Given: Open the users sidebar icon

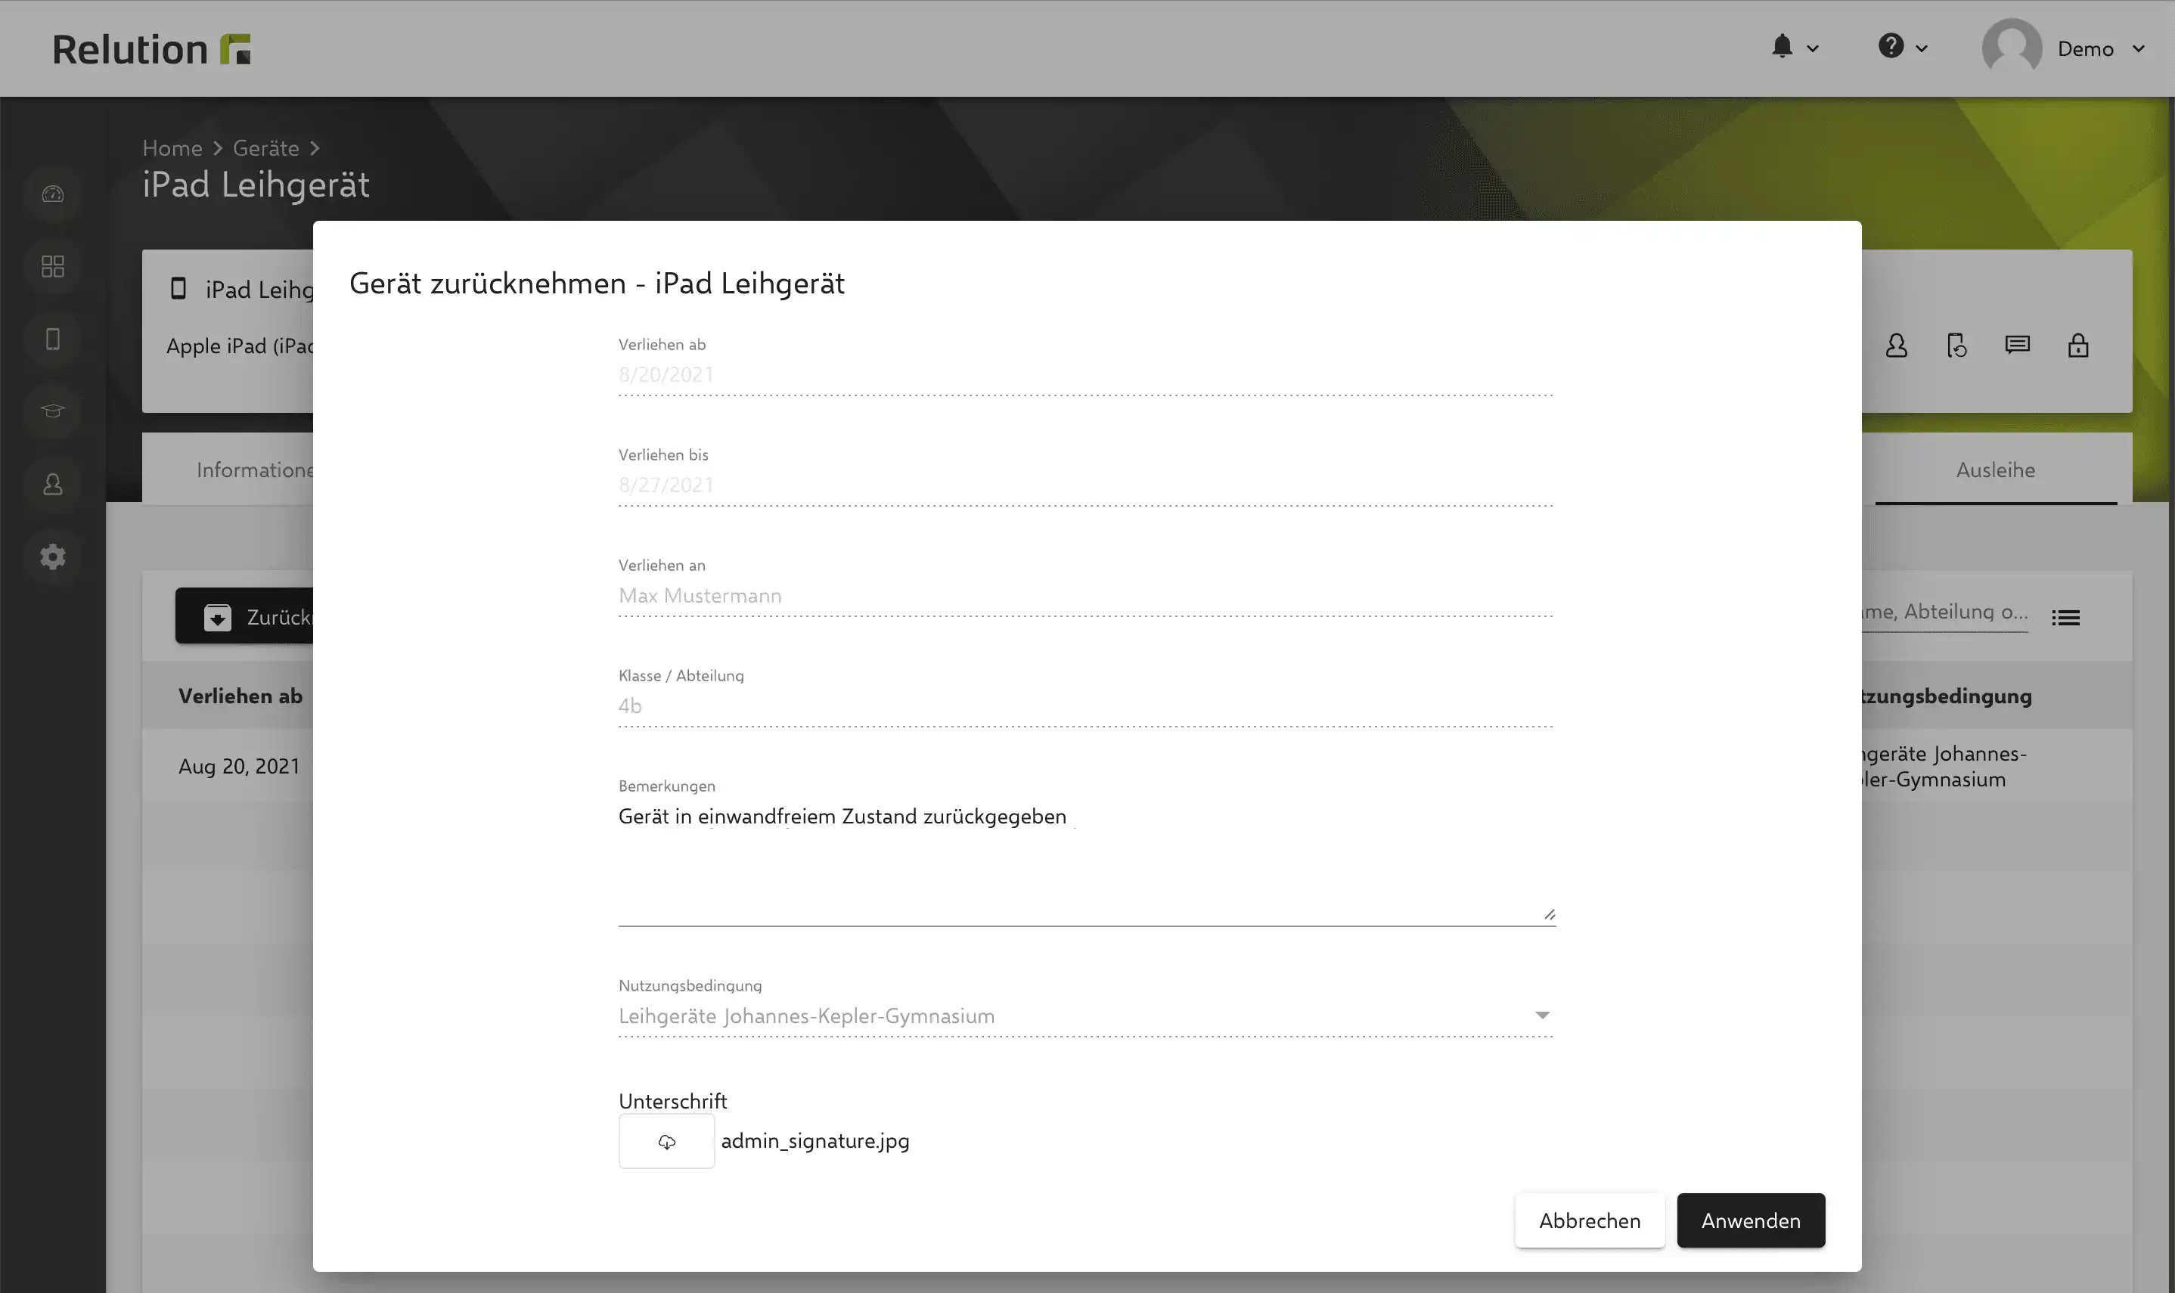Looking at the screenshot, I should [53, 484].
